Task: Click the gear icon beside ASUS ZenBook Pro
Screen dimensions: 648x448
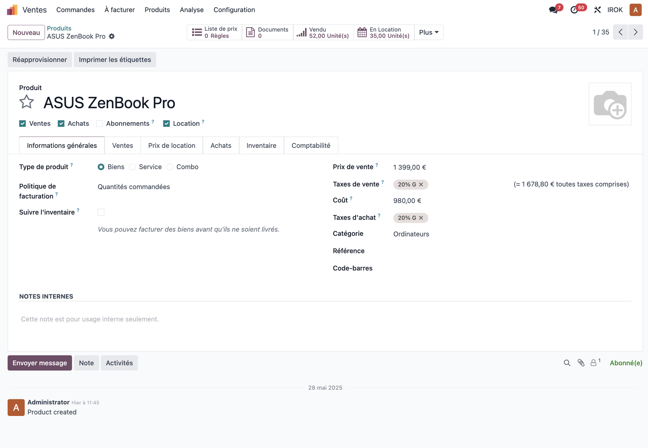Action: pyautogui.click(x=112, y=36)
